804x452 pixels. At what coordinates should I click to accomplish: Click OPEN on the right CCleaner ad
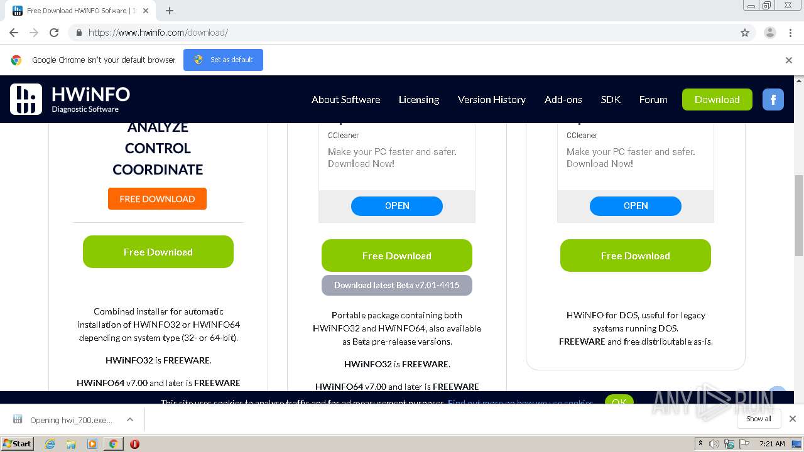(x=636, y=206)
